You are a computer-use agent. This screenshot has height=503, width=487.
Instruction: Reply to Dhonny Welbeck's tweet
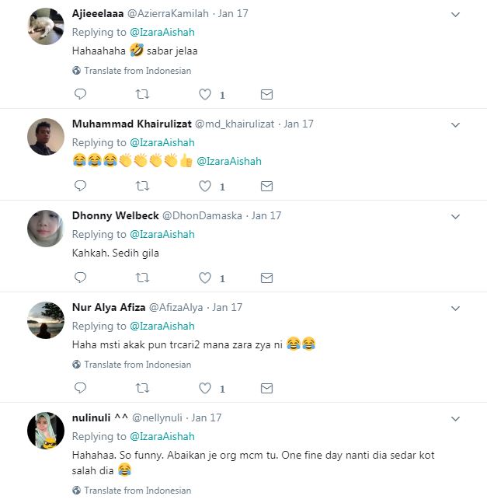80,278
